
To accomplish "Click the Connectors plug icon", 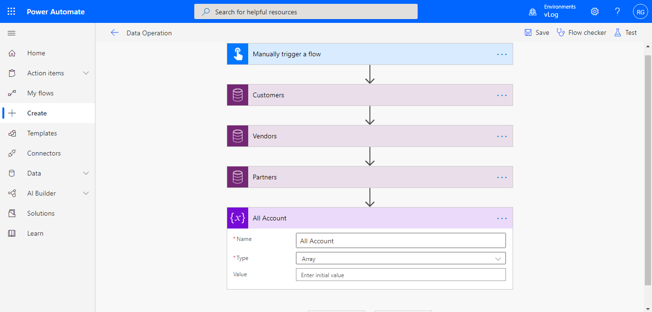I will coord(12,153).
